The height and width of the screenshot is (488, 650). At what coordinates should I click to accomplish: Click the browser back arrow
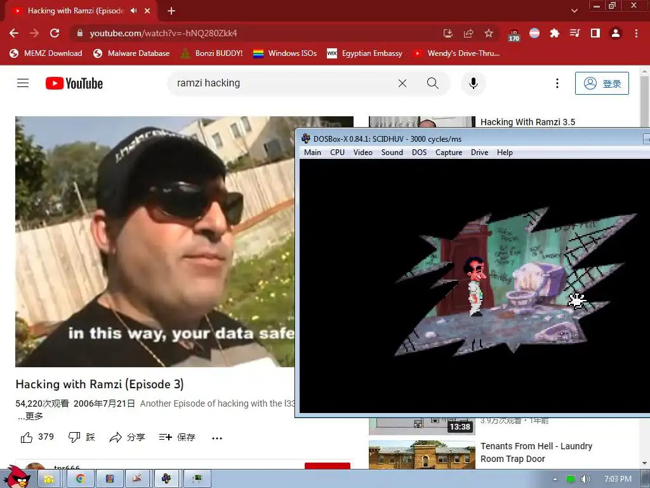click(x=14, y=33)
